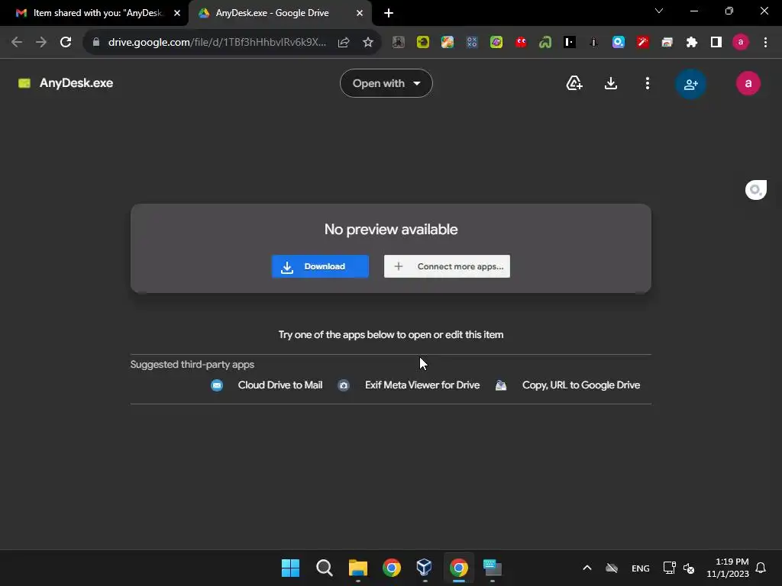Bookmark this page with the star

pos(368,43)
